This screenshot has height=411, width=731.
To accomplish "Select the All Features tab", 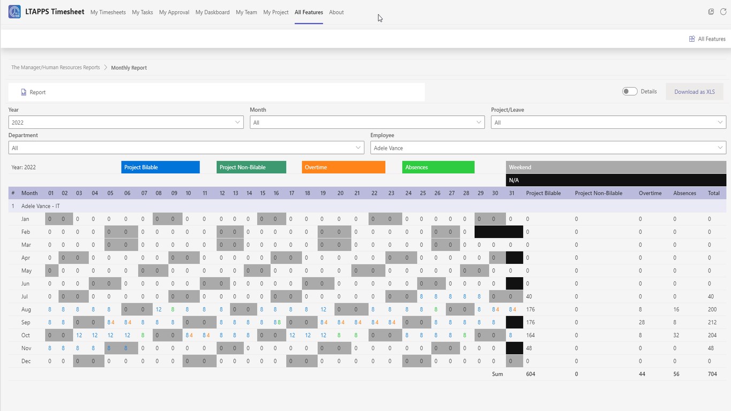I will pyautogui.click(x=309, y=12).
